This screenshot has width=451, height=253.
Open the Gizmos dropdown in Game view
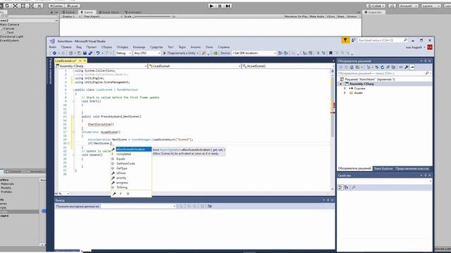point(352,16)
